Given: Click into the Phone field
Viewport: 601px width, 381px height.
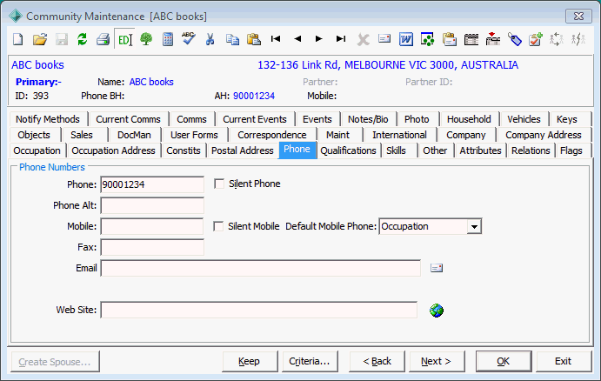Looking at the screenshot, I should click(152, 184).
